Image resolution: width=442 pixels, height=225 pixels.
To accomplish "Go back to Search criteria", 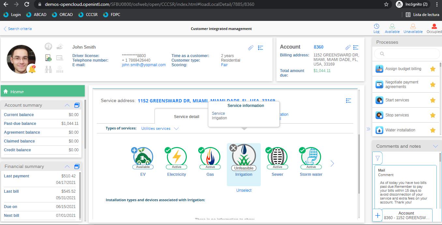I will click(18, 29).
